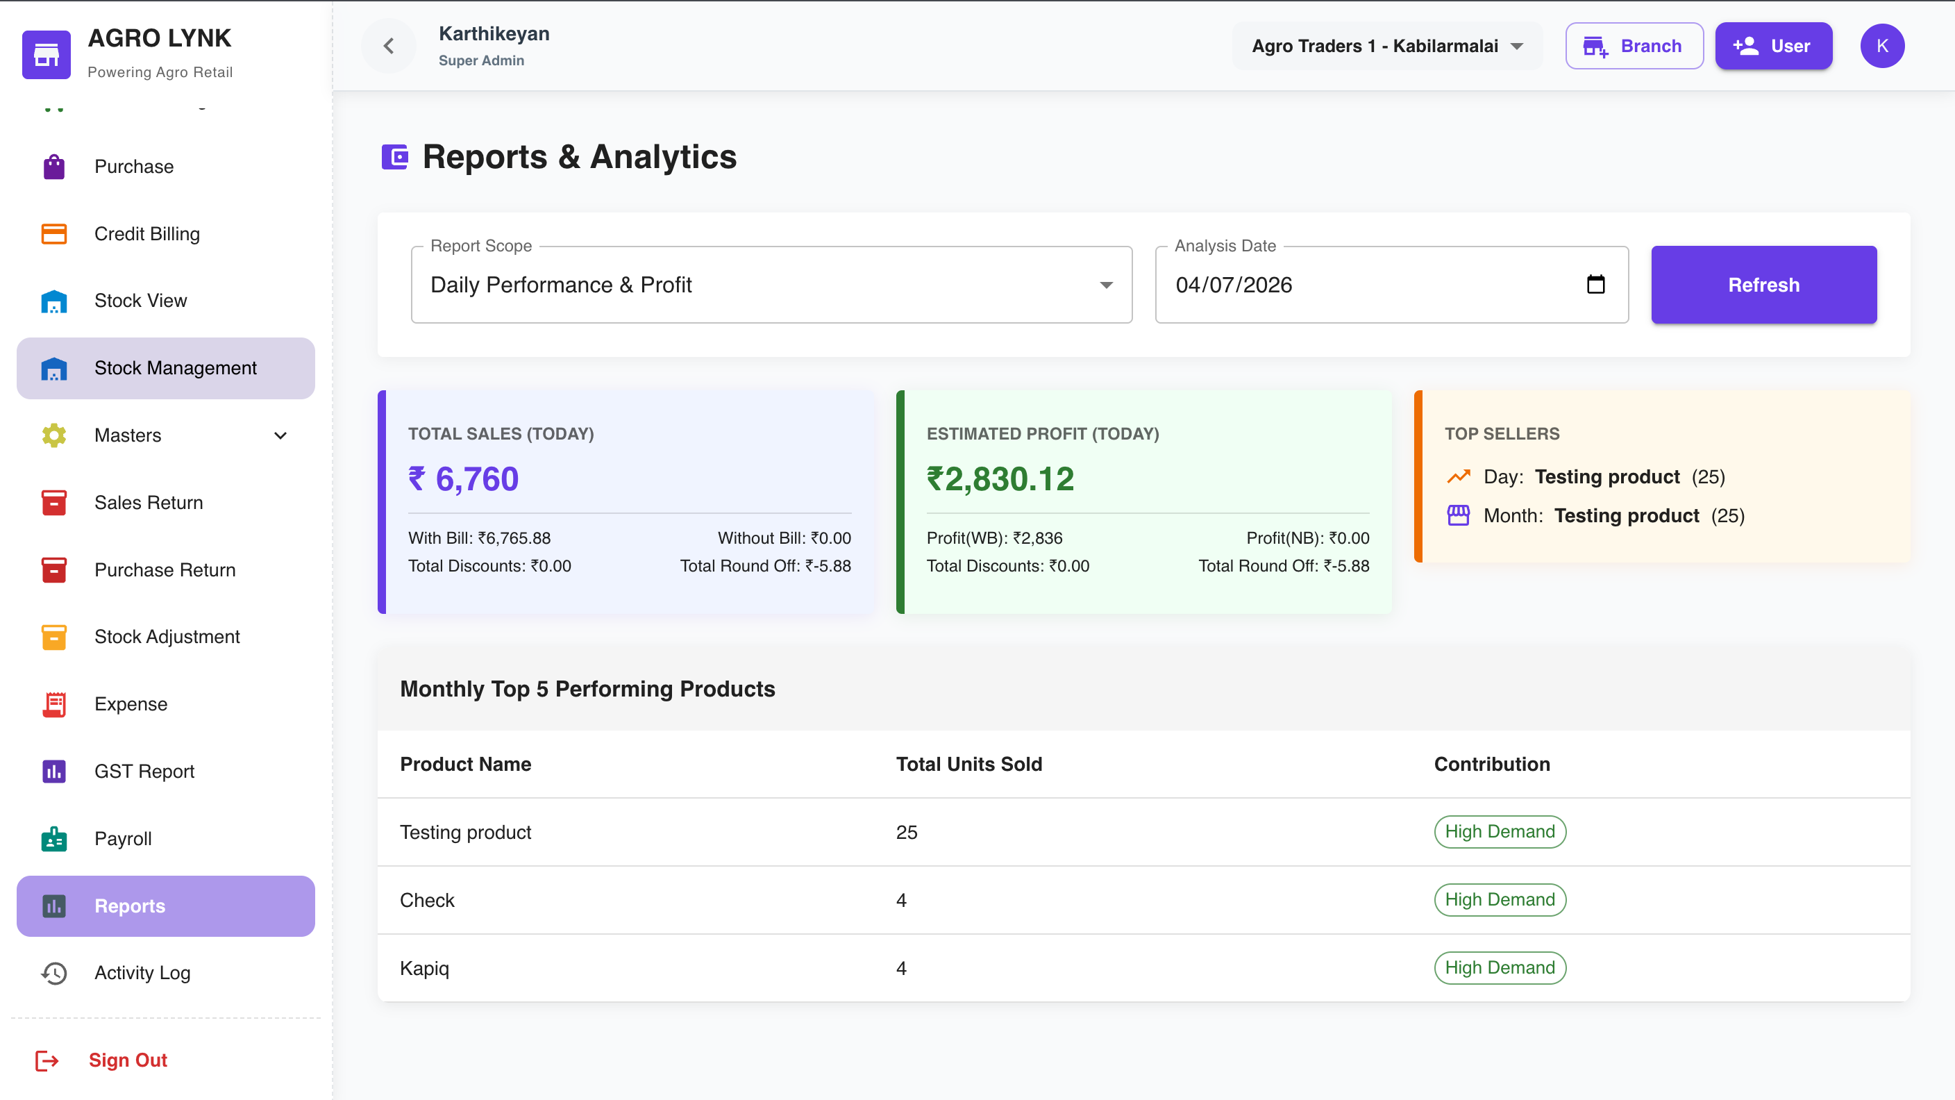Click the Contribution column header

(1492, 765)
